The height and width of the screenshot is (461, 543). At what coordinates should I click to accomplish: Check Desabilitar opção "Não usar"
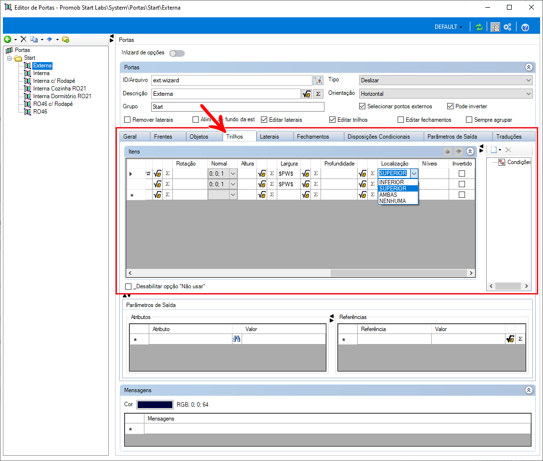click(128, 287)
